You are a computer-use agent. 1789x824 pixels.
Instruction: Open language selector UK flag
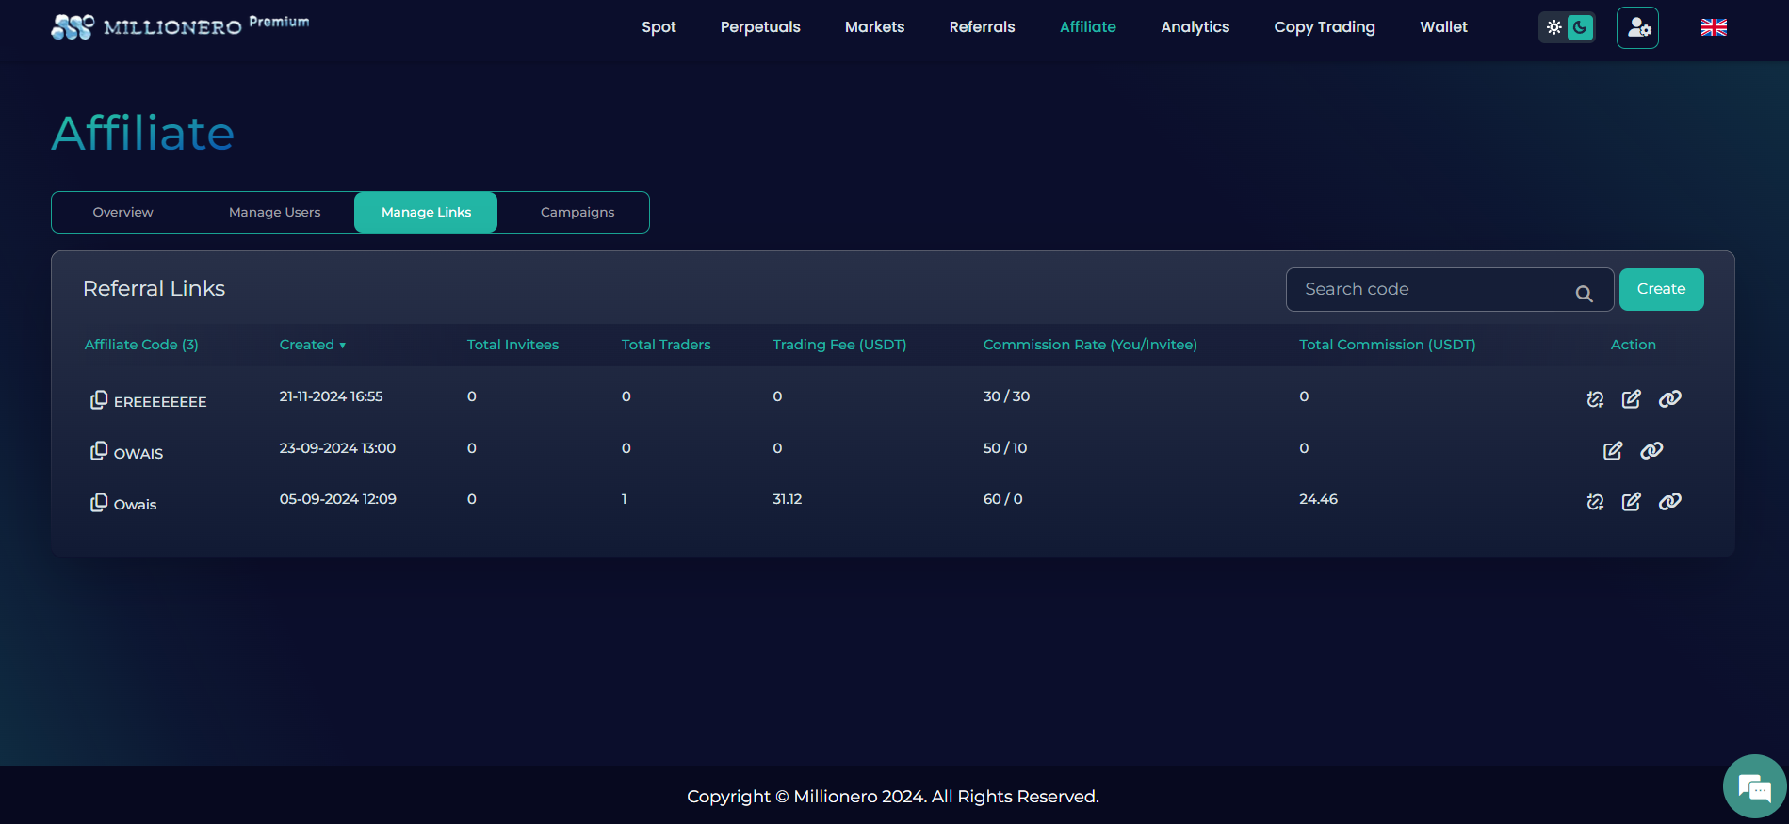point(1713,27)
